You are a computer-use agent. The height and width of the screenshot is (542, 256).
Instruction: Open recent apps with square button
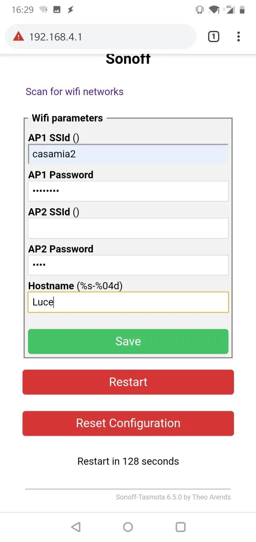[181, 527]
